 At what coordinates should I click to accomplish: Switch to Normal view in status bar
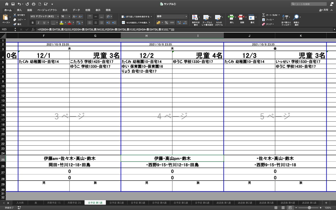pyautogui.click(x=276, y=208)
